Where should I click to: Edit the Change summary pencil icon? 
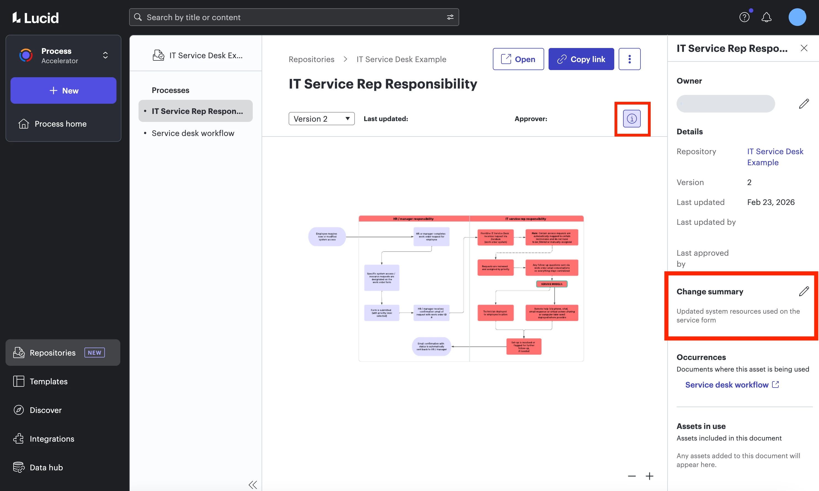[804, 292]
